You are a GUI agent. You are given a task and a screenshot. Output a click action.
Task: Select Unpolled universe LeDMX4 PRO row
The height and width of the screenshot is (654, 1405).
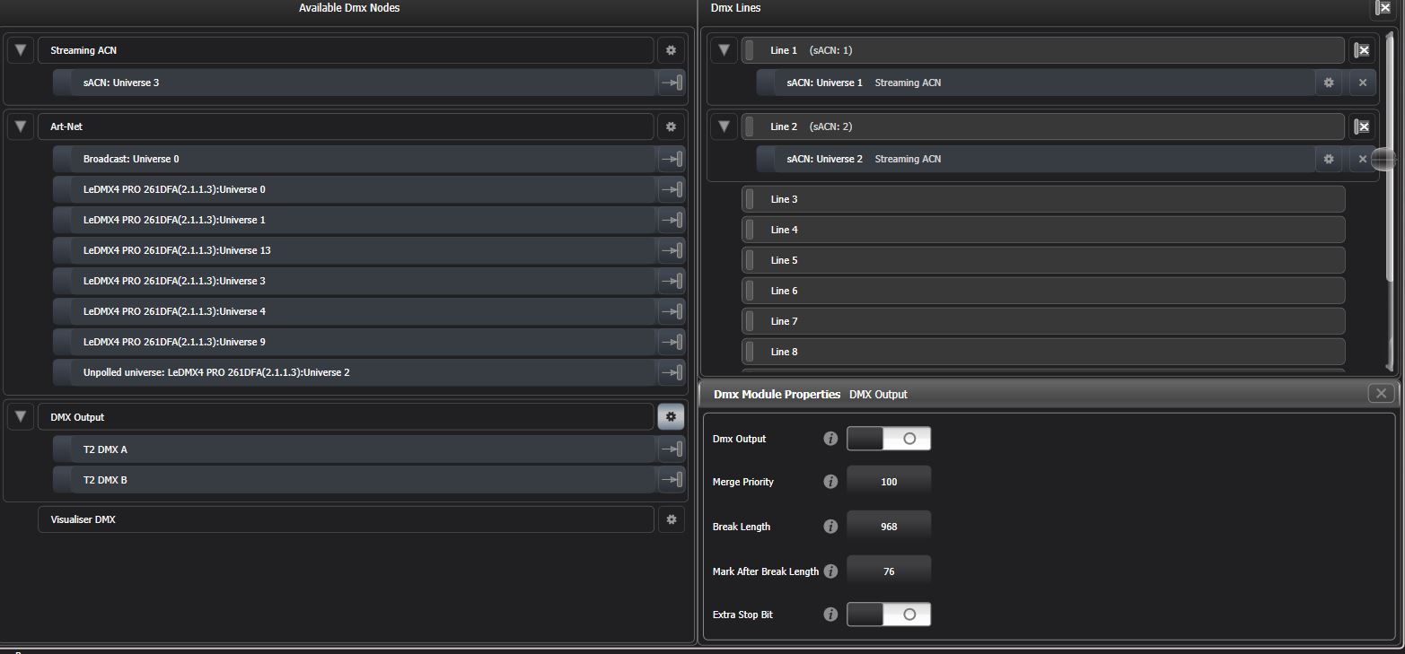click(x=355, y=372)
